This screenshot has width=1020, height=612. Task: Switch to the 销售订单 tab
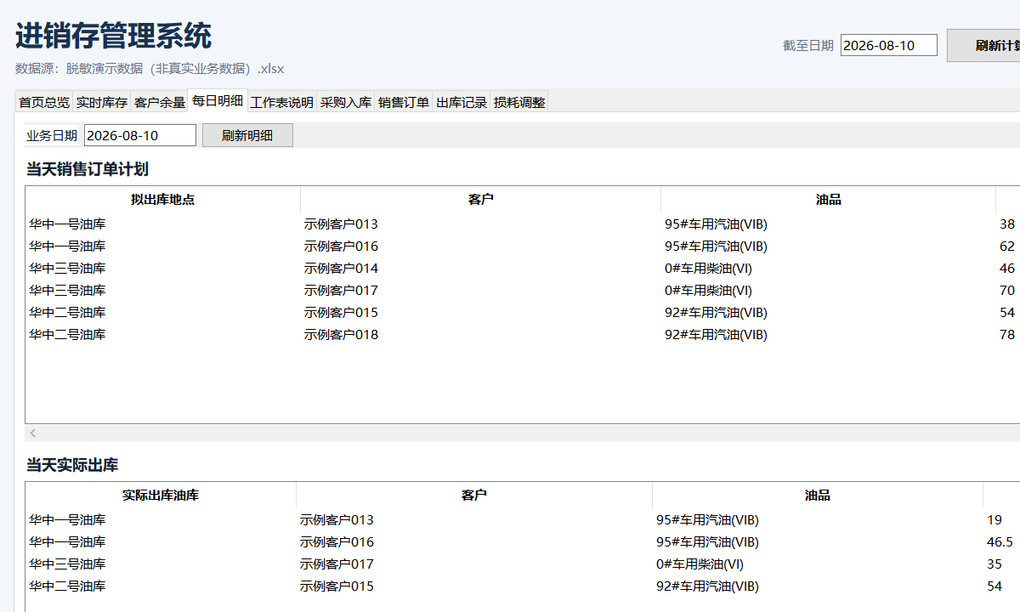click(x=404, y=103)
